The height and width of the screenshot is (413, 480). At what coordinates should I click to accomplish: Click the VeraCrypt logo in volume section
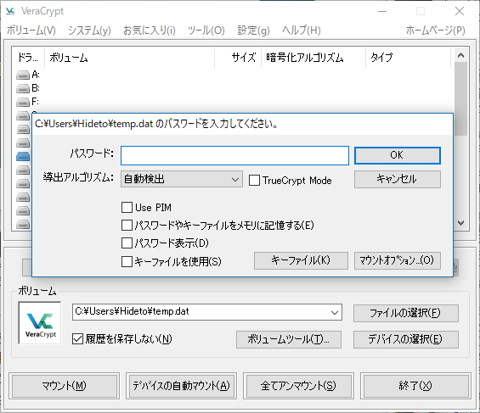[40, 323]
